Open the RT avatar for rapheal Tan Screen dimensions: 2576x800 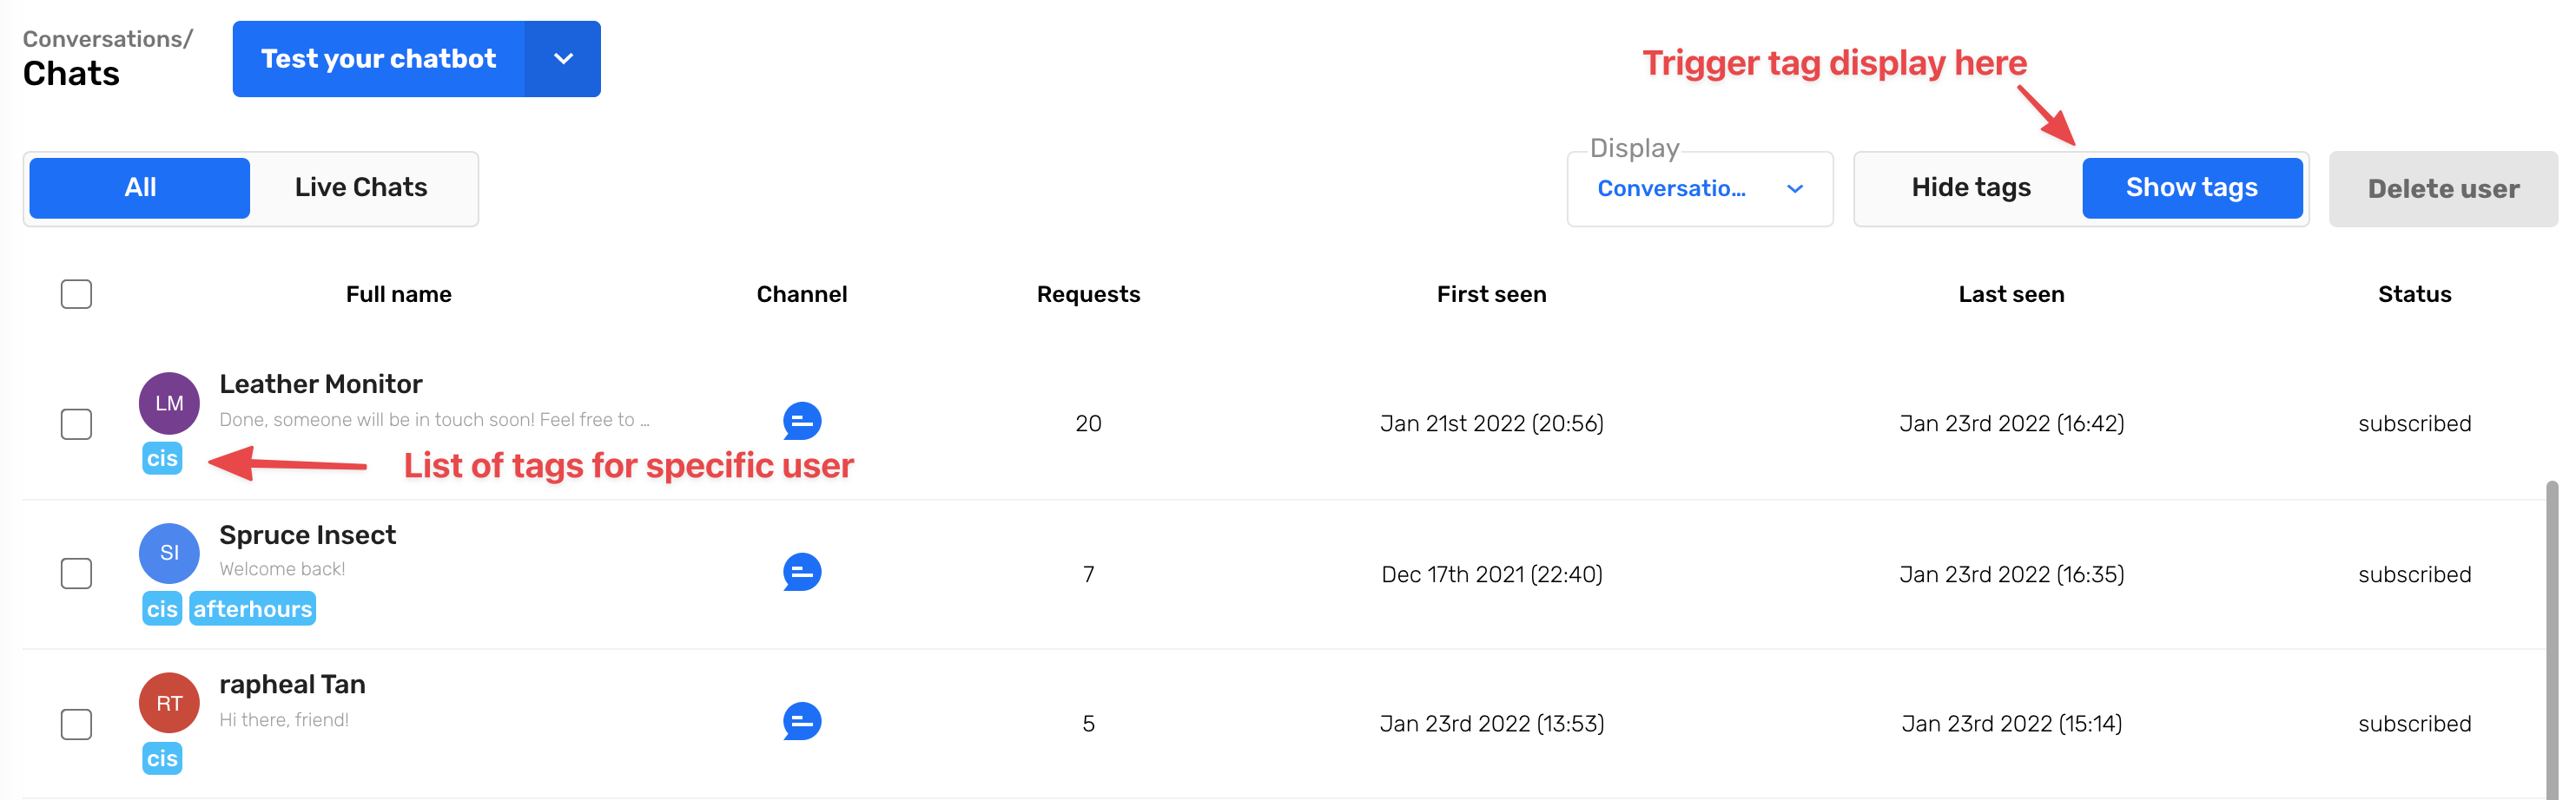pyautogui.click(x=169, y=702)
